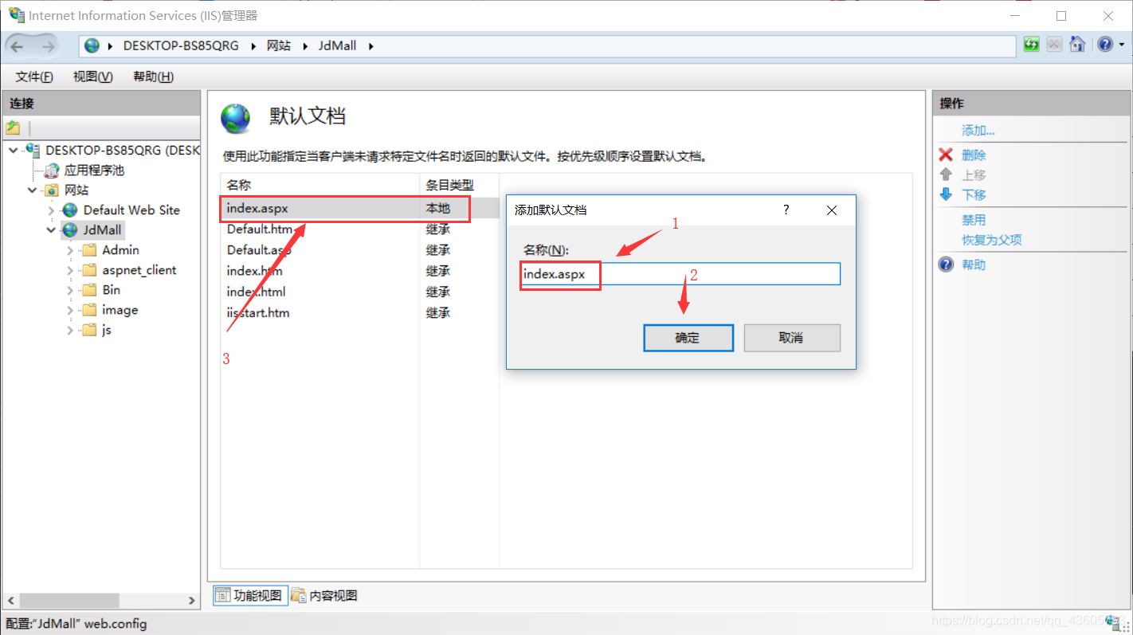This screenshot has width=1133, height=635.
Task: Switch to 内容视图 tab
Action: 324,595
